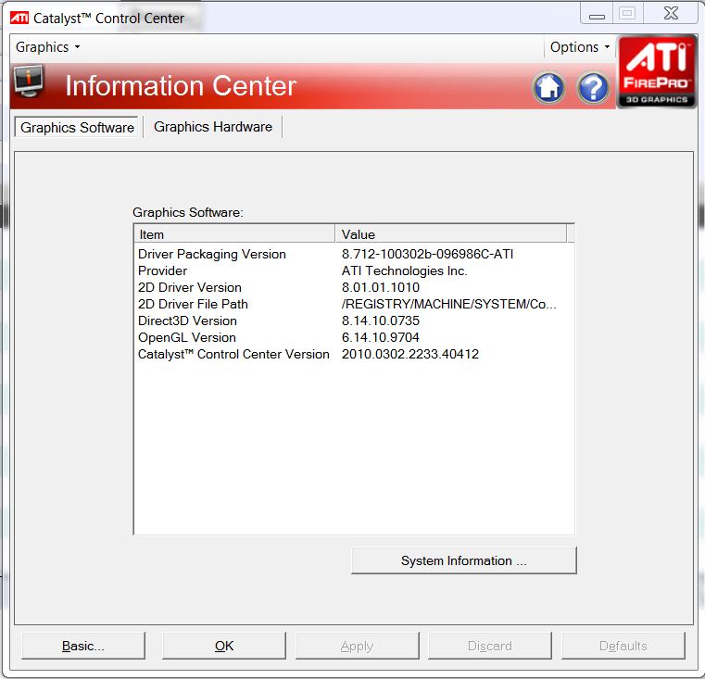Click the value 8.14.10.0735
This screenshot has height=679, width=705.
pos(381,321)
